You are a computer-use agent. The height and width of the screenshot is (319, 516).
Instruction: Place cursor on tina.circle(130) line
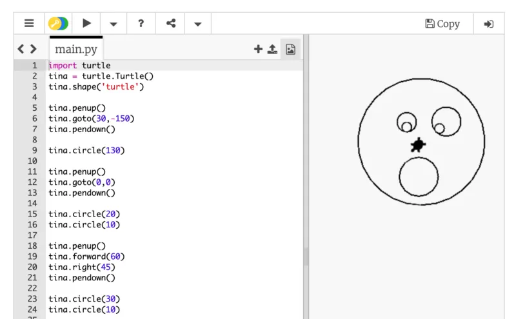coord(86,151)
